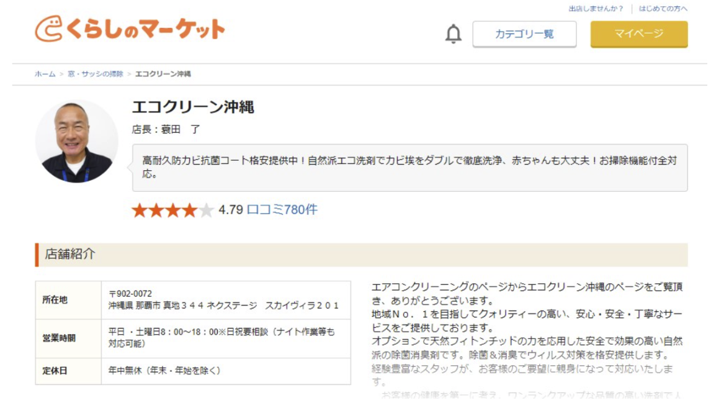719x403 pixels.
Task: Click the star rating graphic
Action: pyautogui.click(x=173, y=211)
